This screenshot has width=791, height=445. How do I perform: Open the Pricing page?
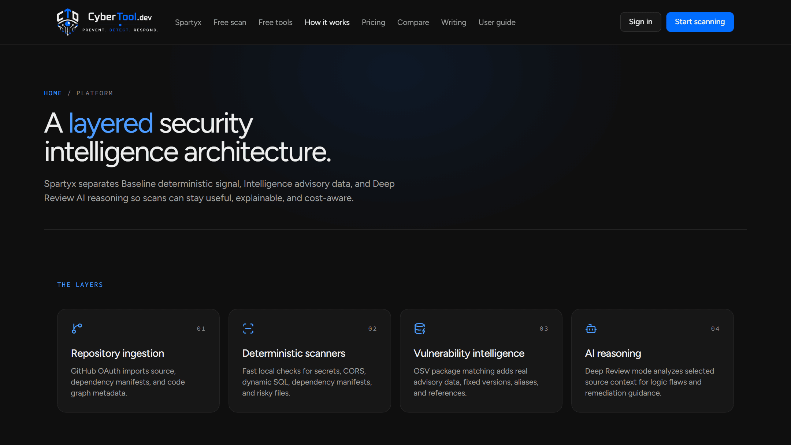tap(374, 22)
